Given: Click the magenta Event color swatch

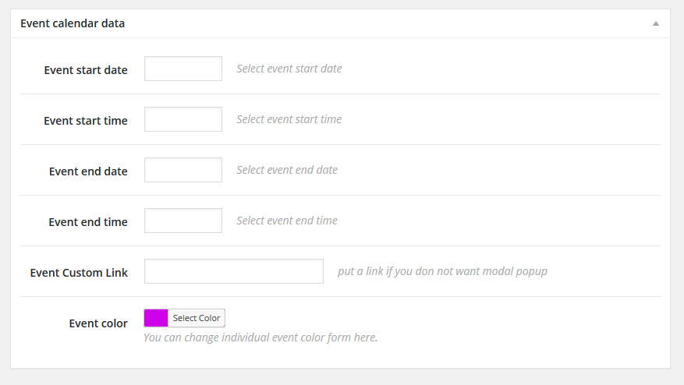Looking at the screenshot, I should 156,318.
